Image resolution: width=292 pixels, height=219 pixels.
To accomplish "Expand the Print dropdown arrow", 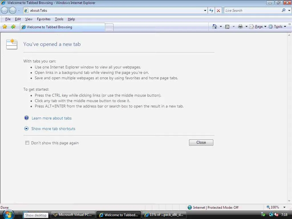I will pyautogui.click(x=246, y=27).
